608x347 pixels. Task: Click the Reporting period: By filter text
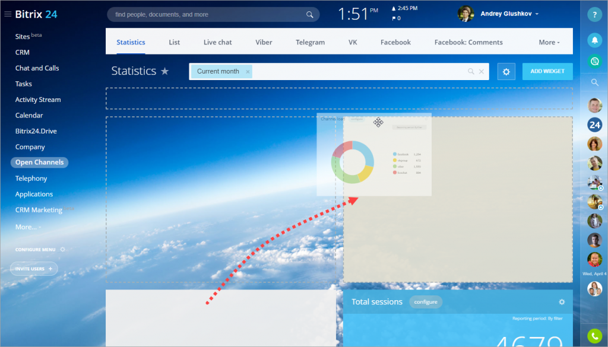coord(537,319)
